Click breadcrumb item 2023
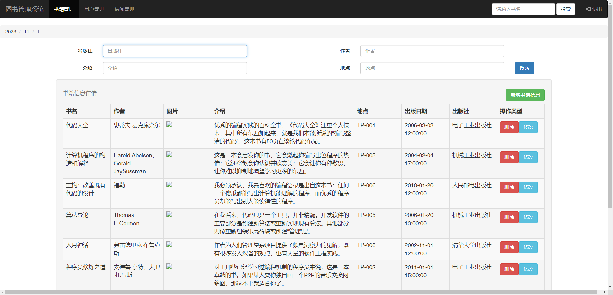613x295 pixels. [11, 32]
